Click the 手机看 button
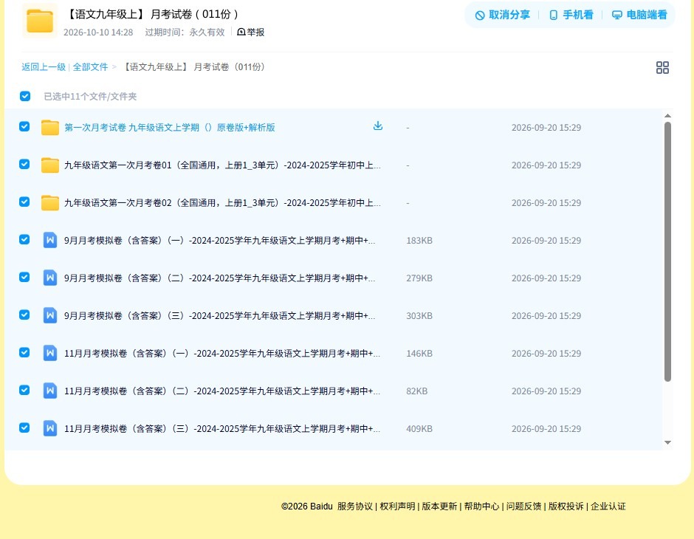Image resolution: width=694 pixels, height=539 pixels. pyautogui.click(x=571, y=15)
